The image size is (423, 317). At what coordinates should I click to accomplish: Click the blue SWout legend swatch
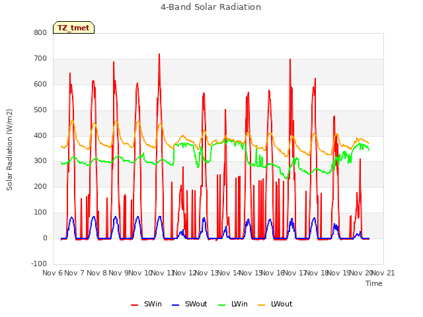click(x=175, y=305)
